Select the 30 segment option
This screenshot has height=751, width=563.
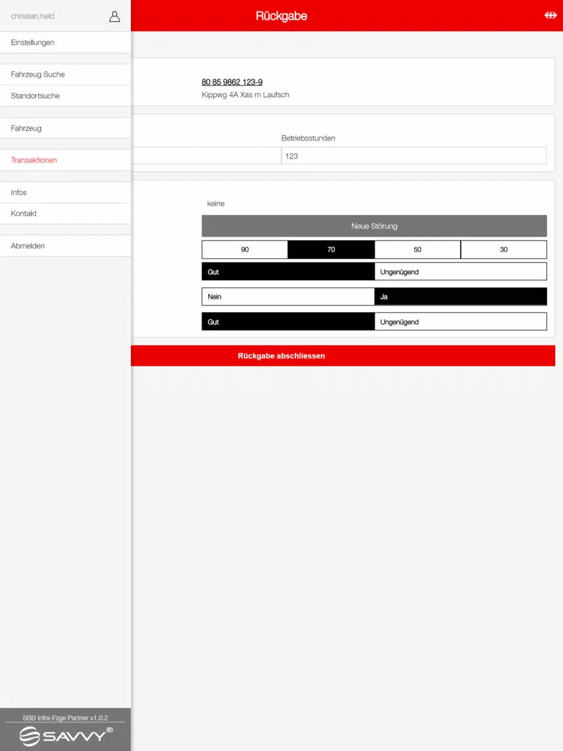504,249
